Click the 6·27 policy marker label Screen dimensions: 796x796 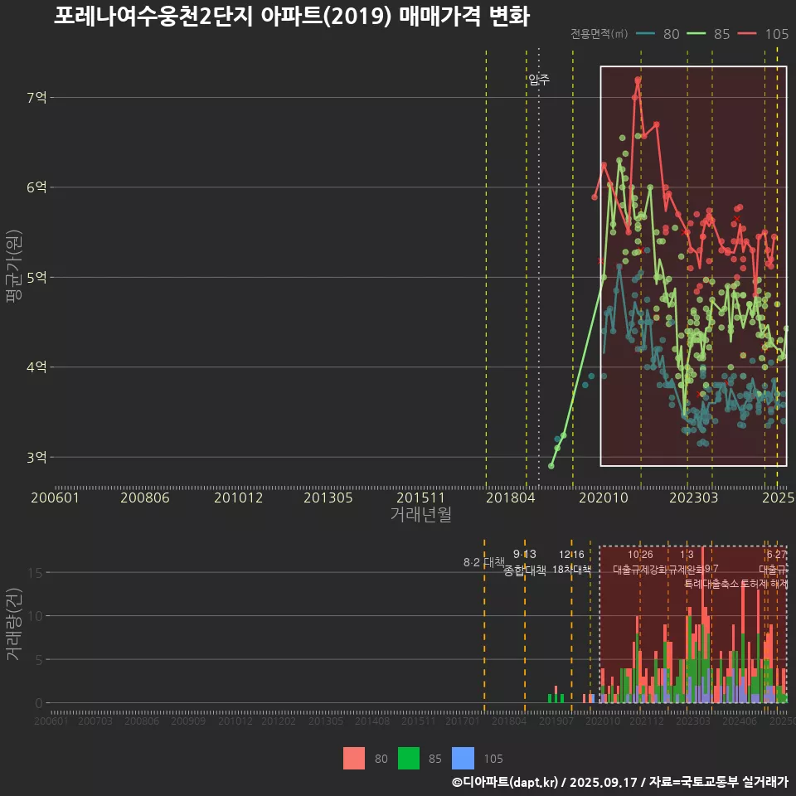[777, 555]
